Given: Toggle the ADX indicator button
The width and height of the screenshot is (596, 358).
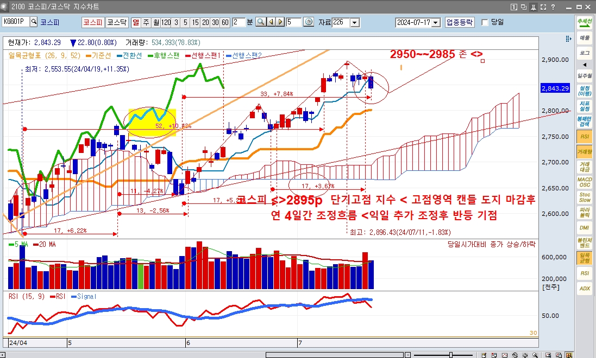Looking at the screenshot, I should 584,288.
